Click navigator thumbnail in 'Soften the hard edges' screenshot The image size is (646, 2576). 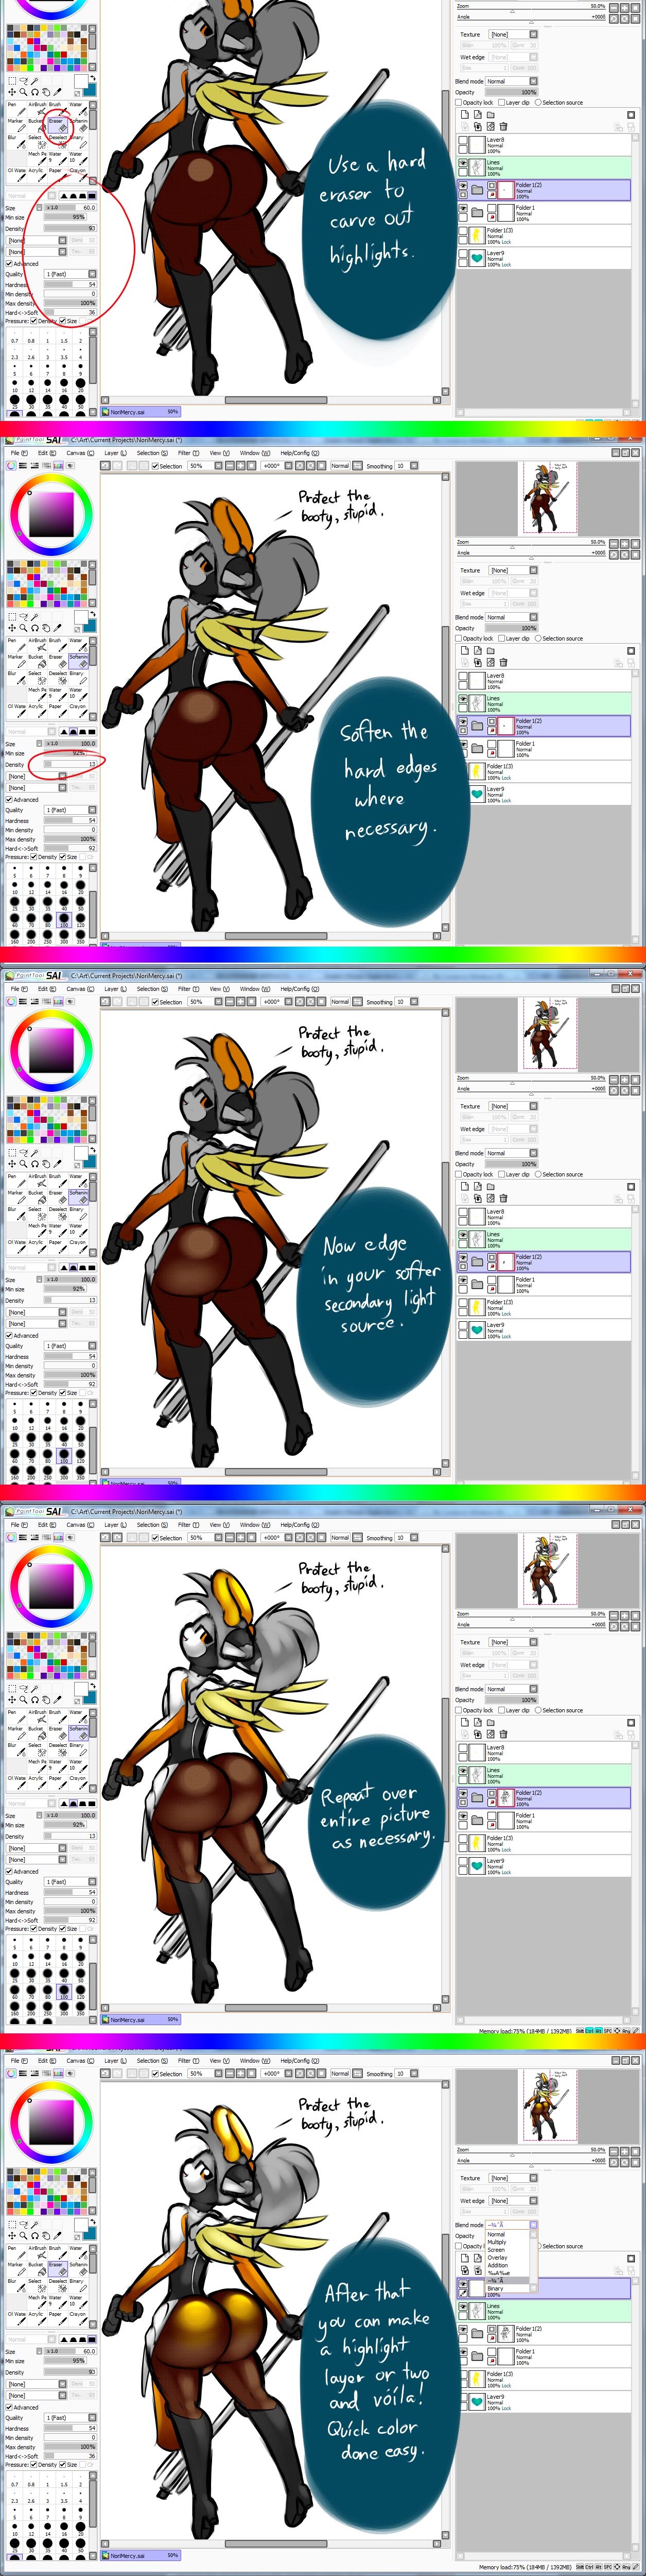pyautogui.click(x=546, y=498)
